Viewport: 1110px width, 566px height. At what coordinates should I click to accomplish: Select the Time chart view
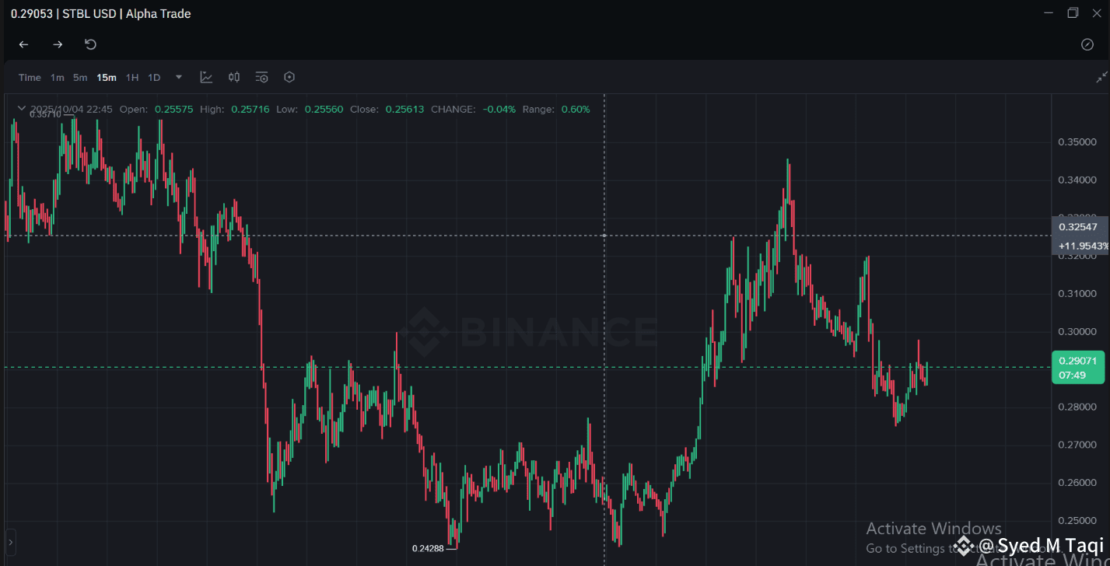point(30,77)
